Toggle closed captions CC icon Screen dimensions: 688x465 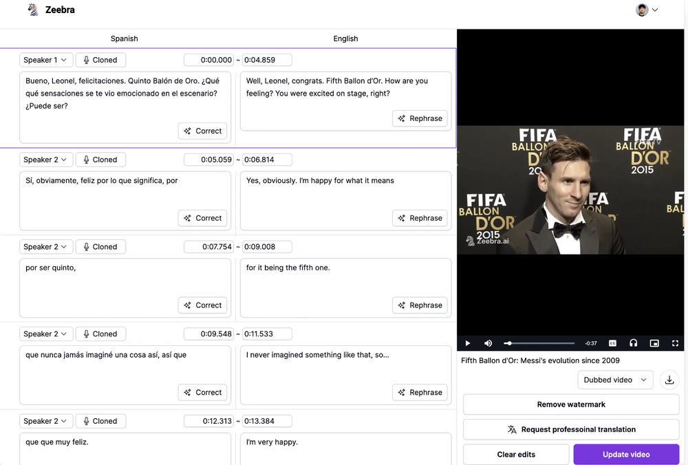tap(612, 343)
